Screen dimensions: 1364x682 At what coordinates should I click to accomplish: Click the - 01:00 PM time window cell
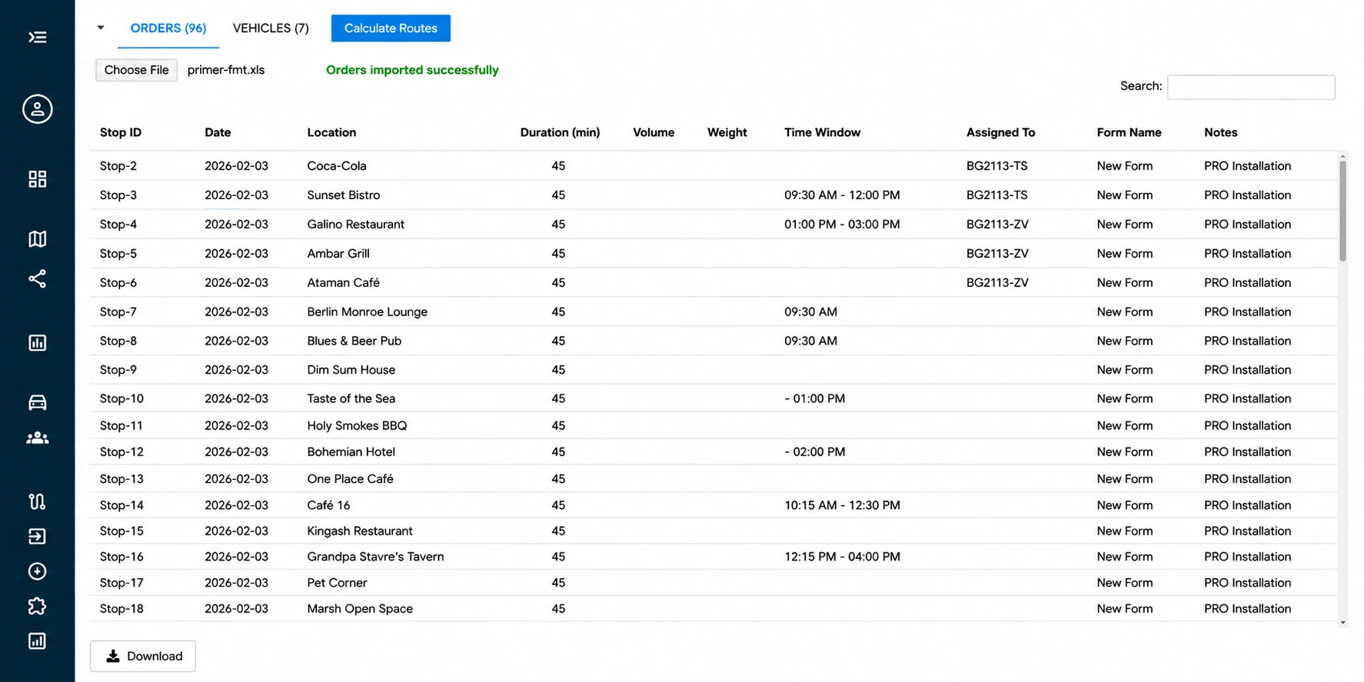click(814, 398)
